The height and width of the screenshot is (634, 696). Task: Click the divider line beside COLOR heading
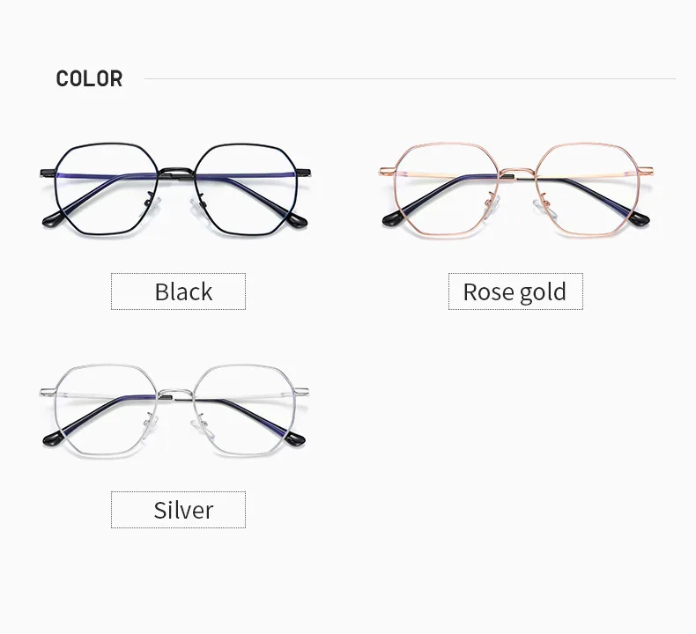click(411, 78)
